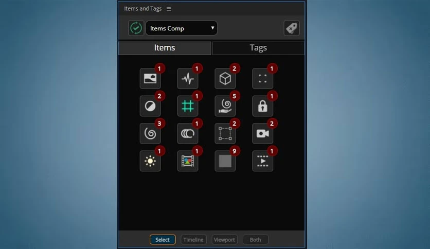Select the green guide-grid hash icon
This screenshot has height=249, width=430.
(188, 106)
